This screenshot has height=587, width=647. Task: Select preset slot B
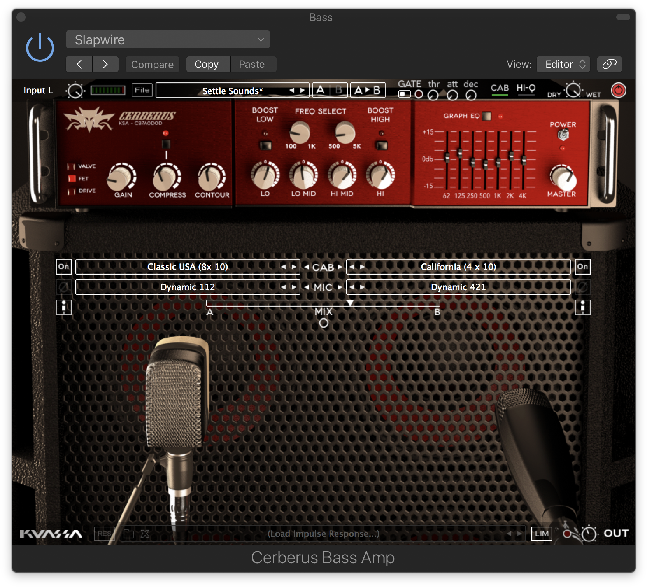[339, 90]
